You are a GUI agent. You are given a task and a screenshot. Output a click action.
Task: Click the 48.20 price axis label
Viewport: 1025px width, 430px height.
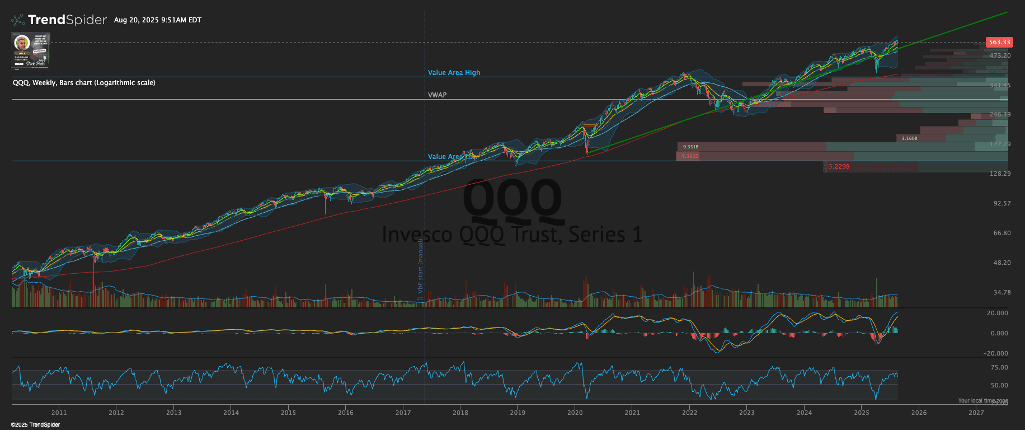point(1002,263)
